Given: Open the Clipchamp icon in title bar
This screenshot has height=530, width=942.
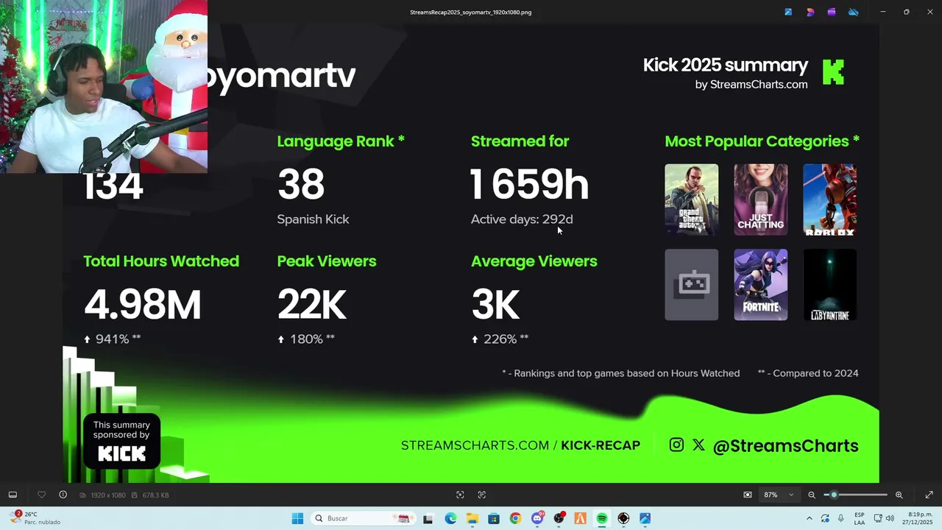Looking at the screenshot, I should tap(832, 12).
